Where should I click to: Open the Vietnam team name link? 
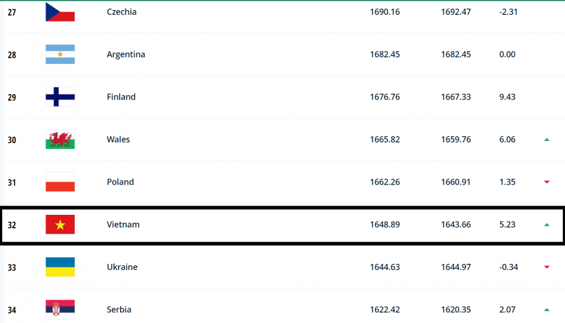pyautogui.click(x=123, y=224)
